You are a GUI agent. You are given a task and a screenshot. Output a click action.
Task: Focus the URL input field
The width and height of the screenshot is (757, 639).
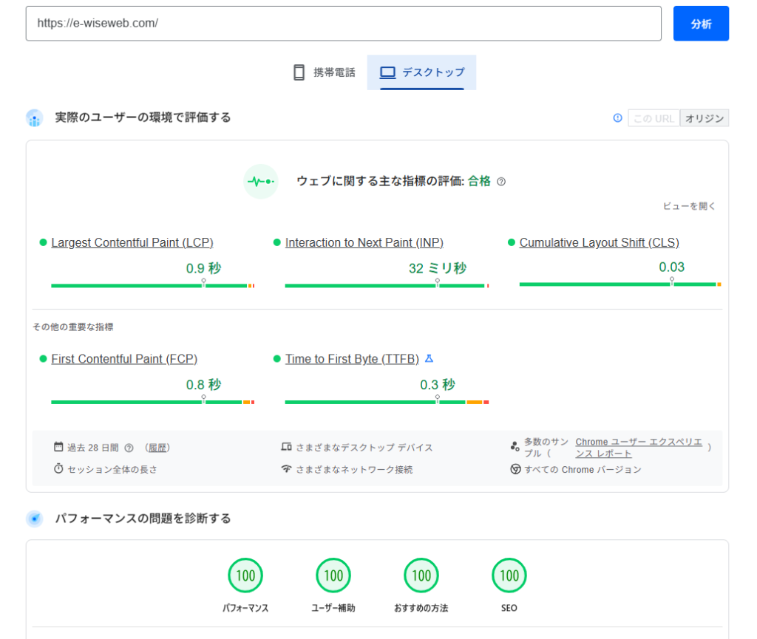tap(343, 24)
